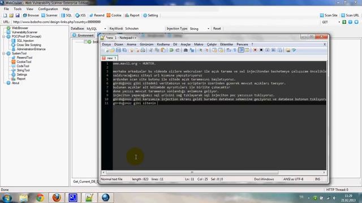The image size is (362, 203).
Task: Open the Browser tool in WebCruiser toolbar
Action: coord(31,15)
